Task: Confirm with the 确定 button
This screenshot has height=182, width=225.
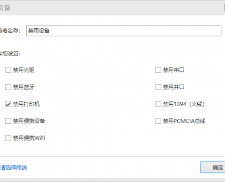Action: pyautogui.click(x=213, y=167)
